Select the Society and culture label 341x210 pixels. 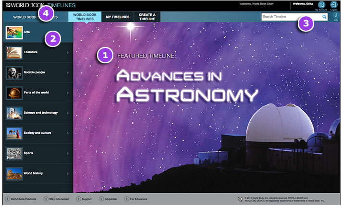click(37, 133)
